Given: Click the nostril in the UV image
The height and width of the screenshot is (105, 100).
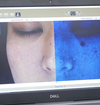Looking at the screenshot, I should click(x=64, y=68).
